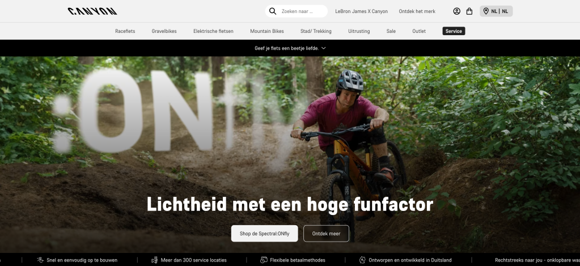The height and width of the screenshot is (266, 580).
Task: Click the search magnifier icon
Action: [273, 11]
